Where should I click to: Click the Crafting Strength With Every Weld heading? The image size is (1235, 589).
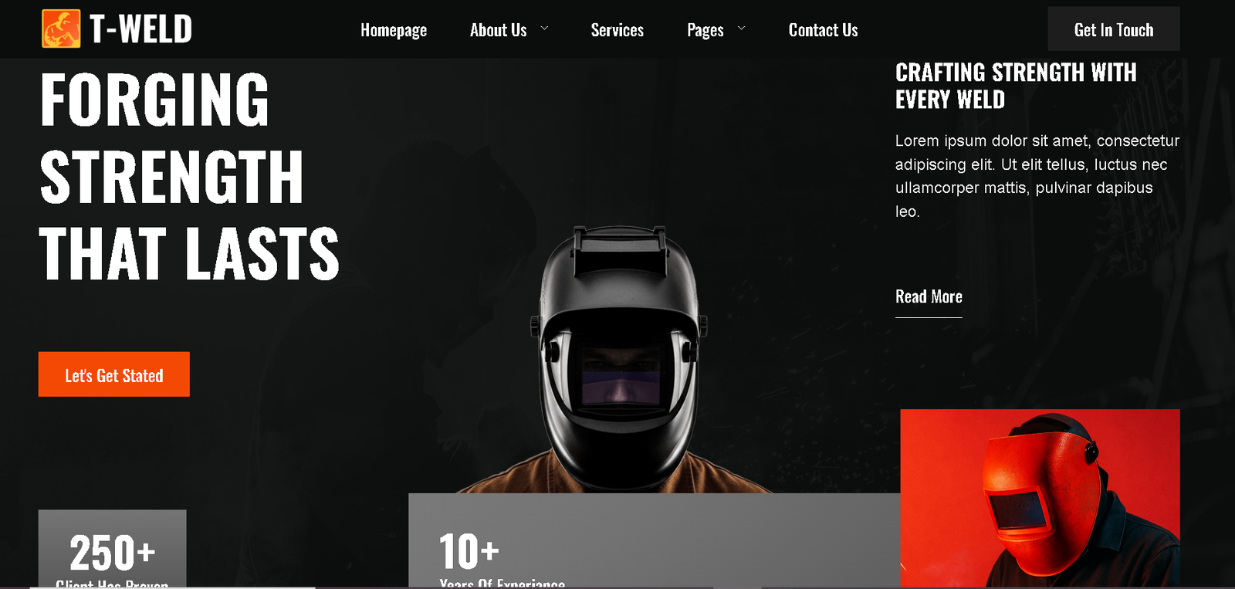[x=1015, y=86]
